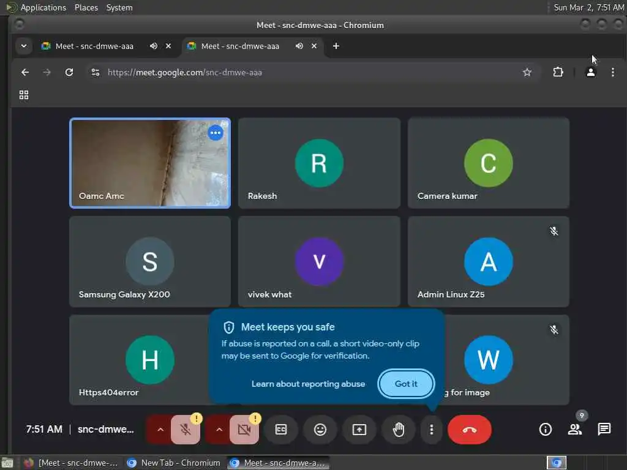
Task: Click the Present now screen share icon
Action: [x=359, y=430]
